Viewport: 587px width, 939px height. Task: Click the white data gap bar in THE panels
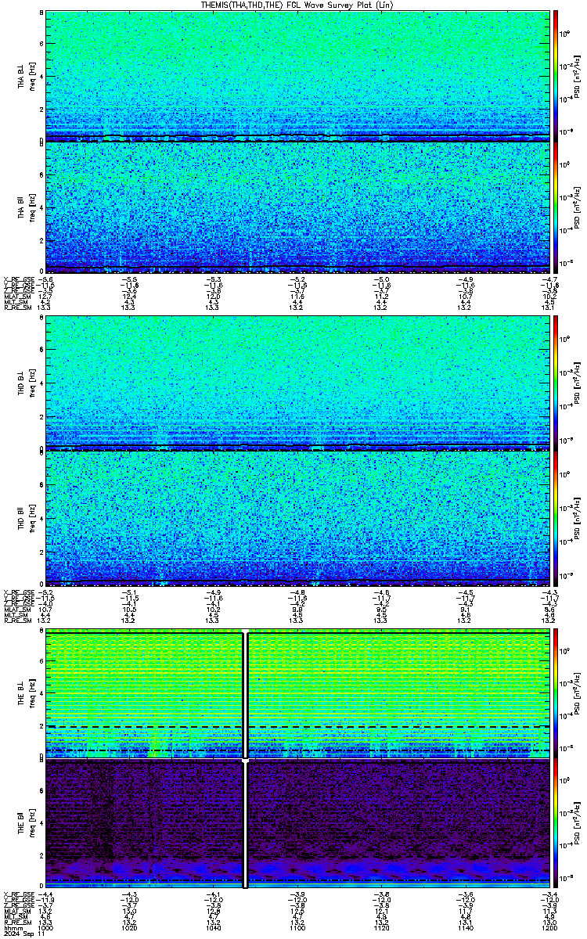click(246, 757)
